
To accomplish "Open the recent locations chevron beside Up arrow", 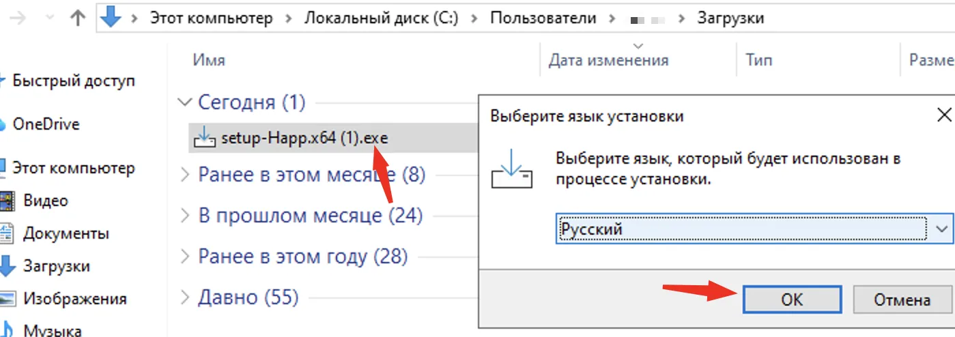I will click(x=50, y=19).
